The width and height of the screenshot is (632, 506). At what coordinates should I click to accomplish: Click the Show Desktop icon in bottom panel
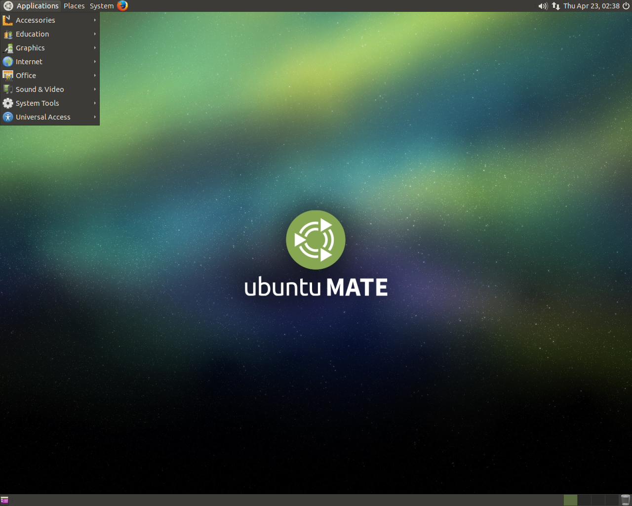4,500
